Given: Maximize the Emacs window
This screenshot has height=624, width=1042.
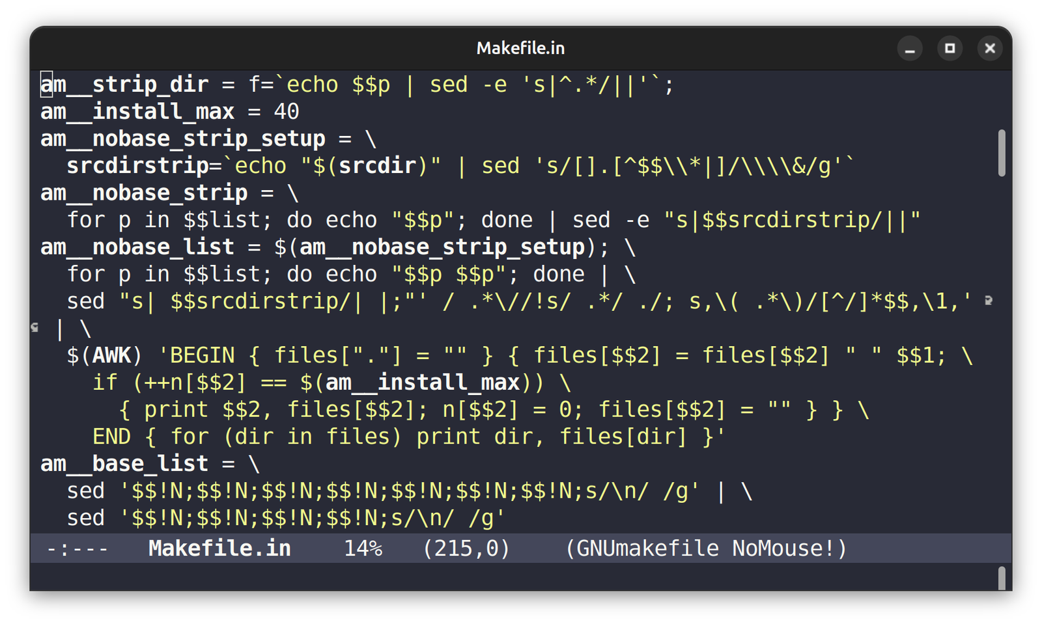Looking at the screenshot, I should [950, 49].
